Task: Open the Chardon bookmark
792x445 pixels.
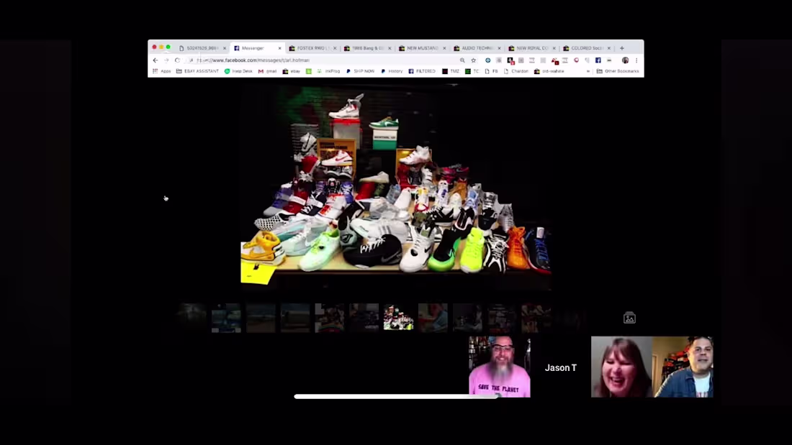Action: click(516, 71)
